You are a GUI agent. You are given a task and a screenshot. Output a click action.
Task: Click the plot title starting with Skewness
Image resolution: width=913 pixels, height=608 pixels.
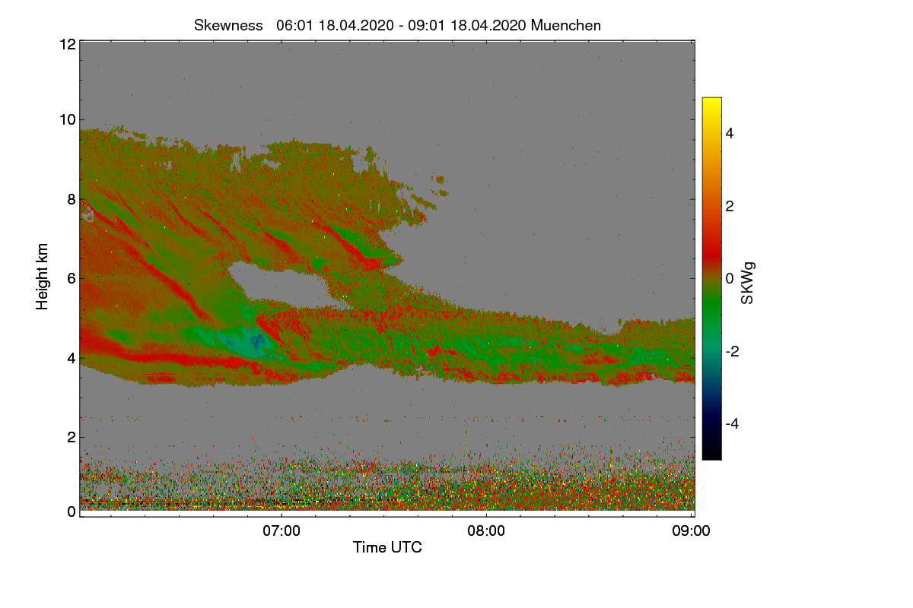pyautogui.click(x=397, y=25)
